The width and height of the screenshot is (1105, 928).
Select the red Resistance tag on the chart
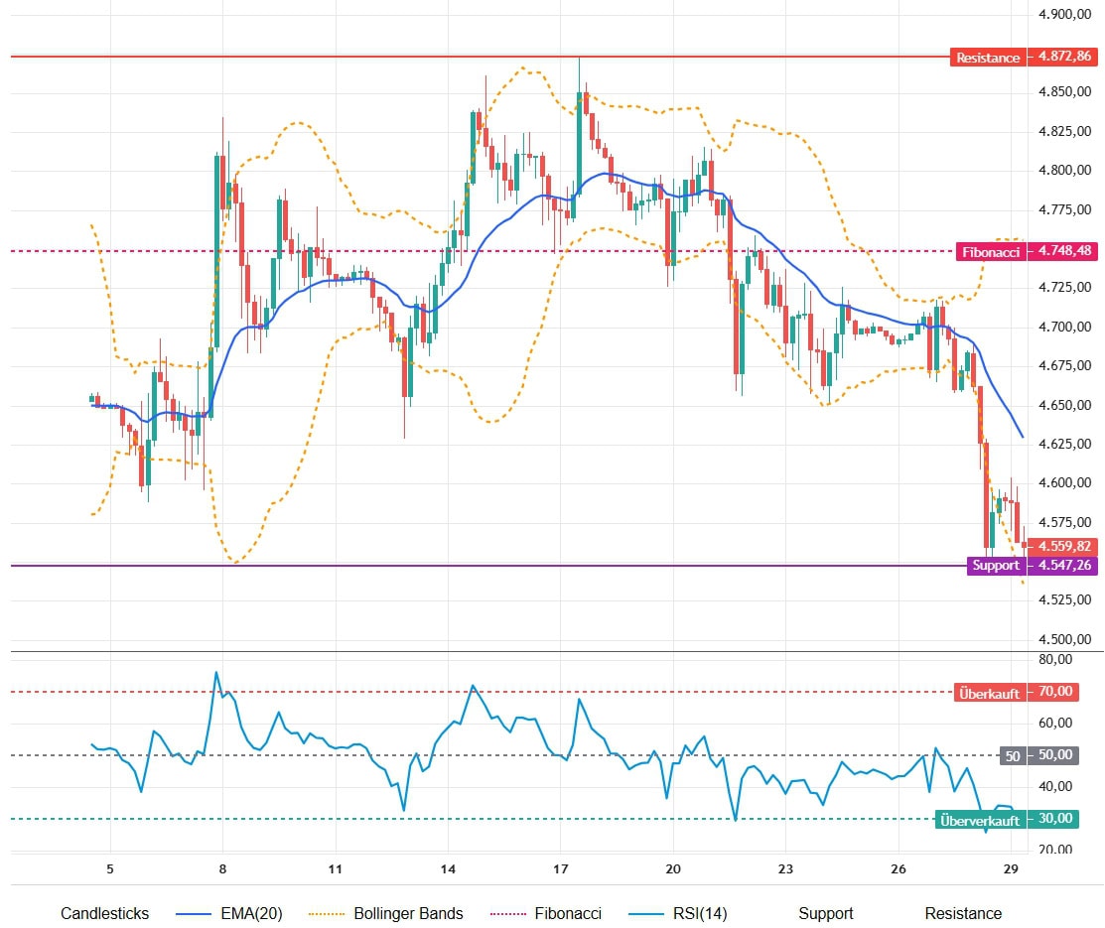988,58
